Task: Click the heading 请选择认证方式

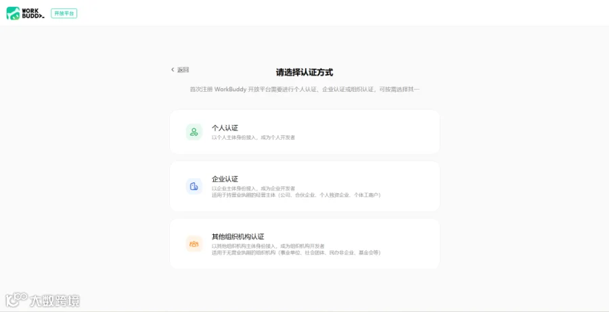Action: [304, 72]
